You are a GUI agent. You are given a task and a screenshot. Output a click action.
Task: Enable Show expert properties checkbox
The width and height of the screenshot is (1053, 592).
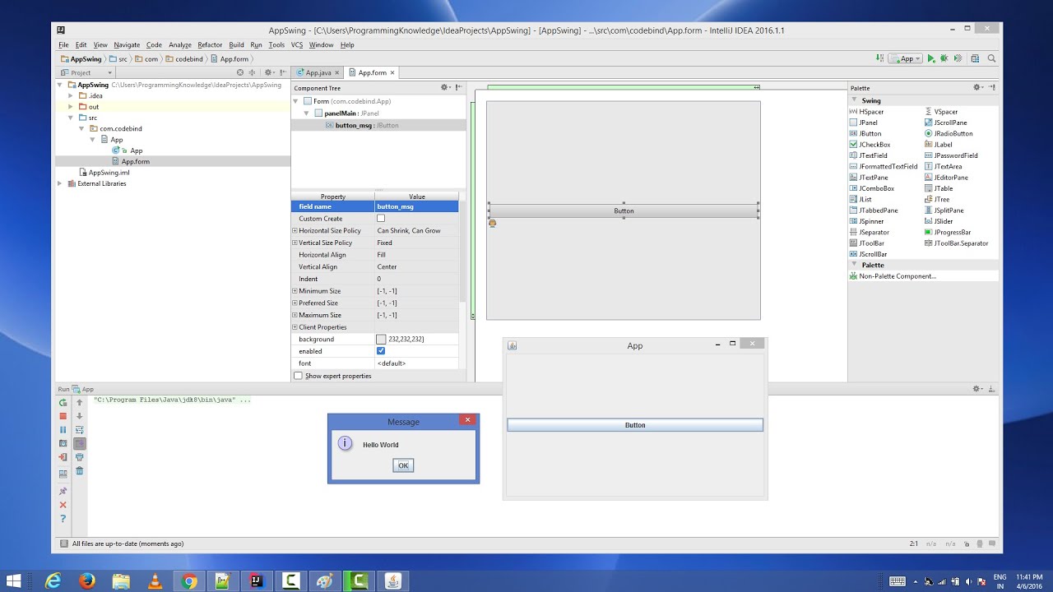click(x=298, y=376)
